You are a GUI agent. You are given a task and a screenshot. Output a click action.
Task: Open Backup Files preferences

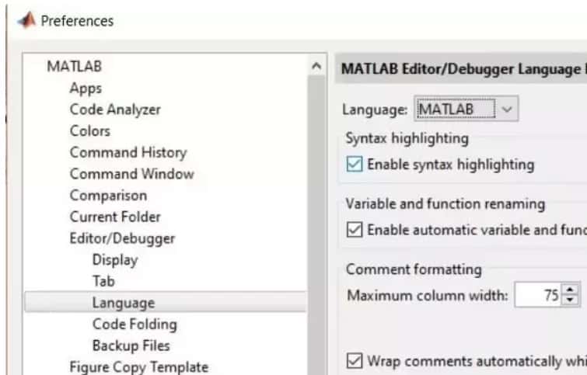(x=131, y=345)
